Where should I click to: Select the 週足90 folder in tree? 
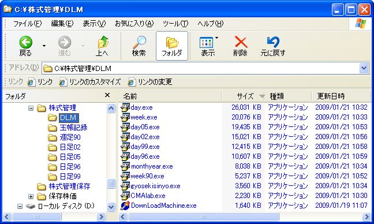click(70, 137)
